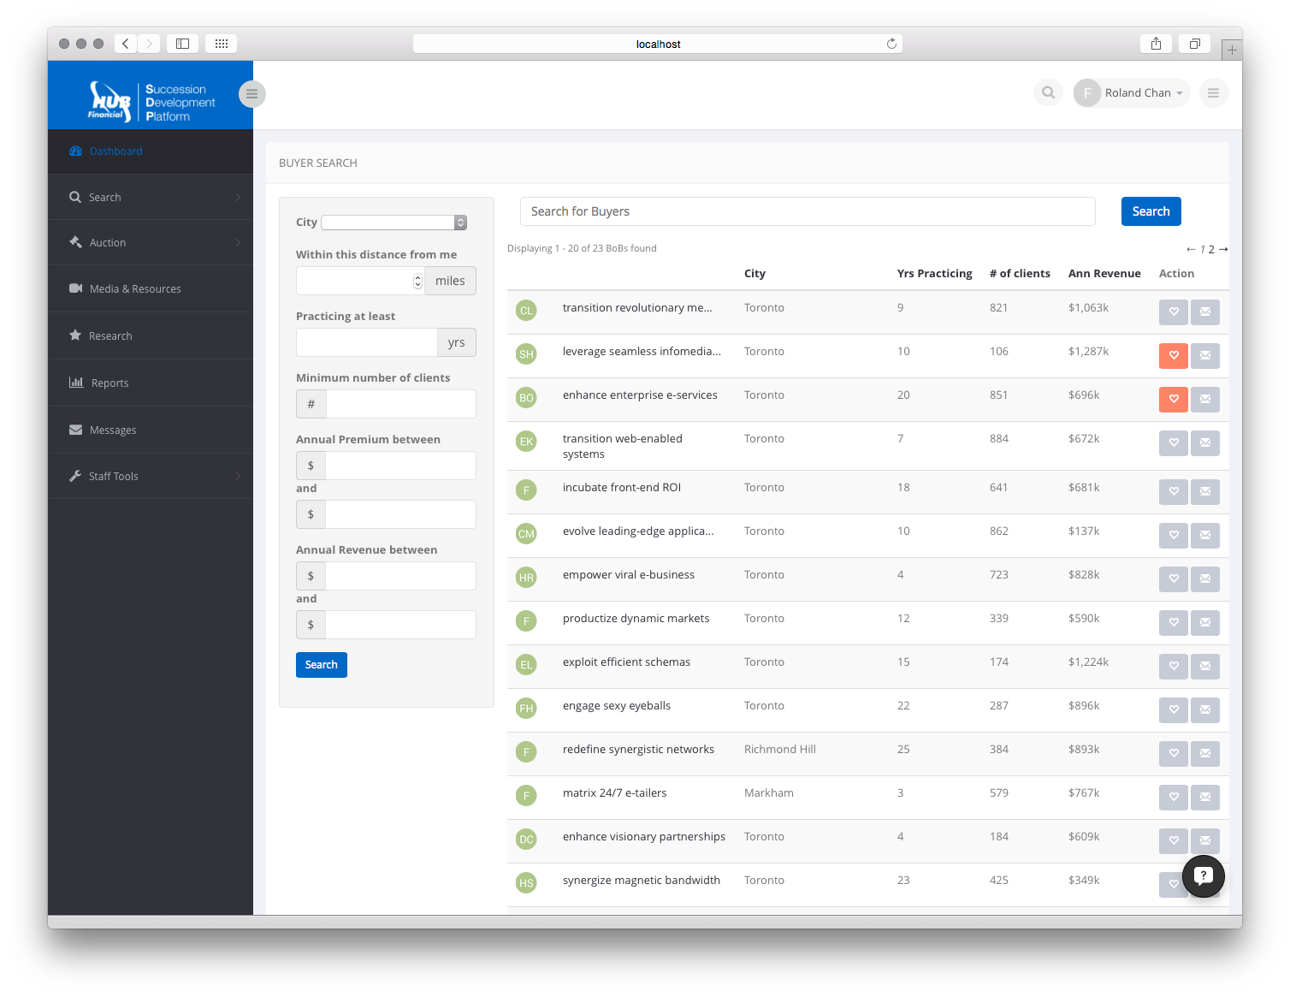Click envelope icon for 'empower viral e-business'
This screenshot has width=1290, height=997.
pos(1205,579)
